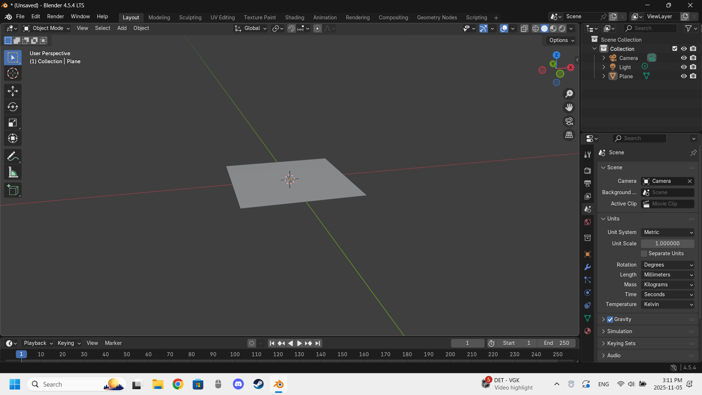702x395 pixels.
Task: Select the Measure tool
Action: [13, 172]
